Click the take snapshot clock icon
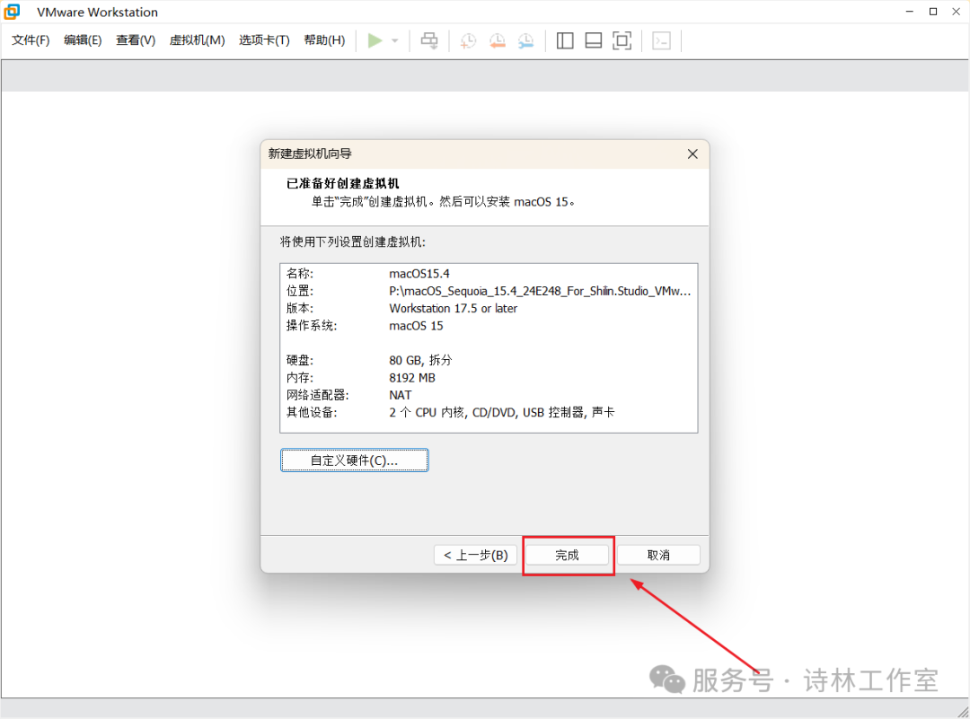Image resolution: width=970 pixels, height=719 pixels. point(468,40)
